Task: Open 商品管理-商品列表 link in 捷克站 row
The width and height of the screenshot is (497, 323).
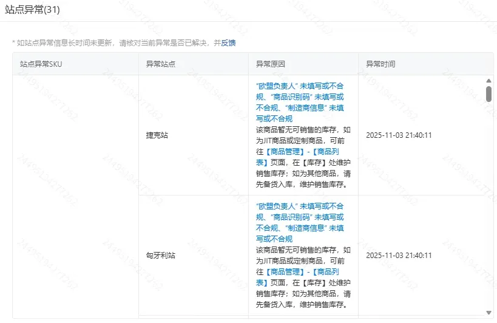Action: pos(297,157)
